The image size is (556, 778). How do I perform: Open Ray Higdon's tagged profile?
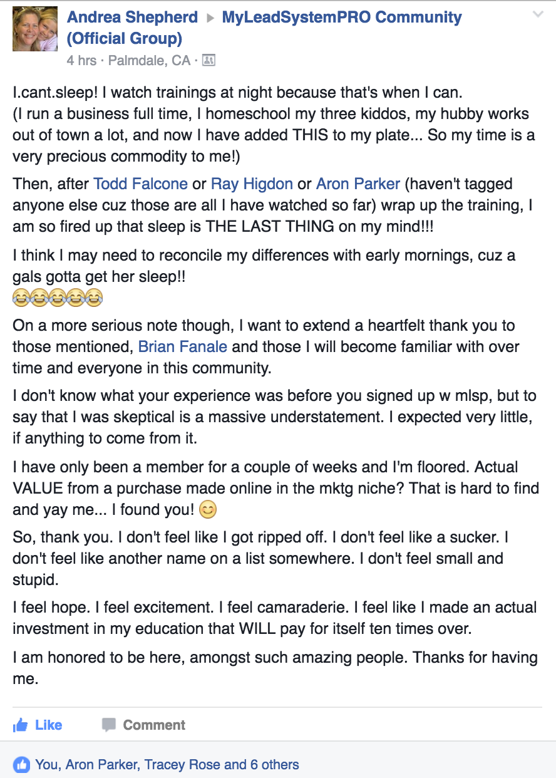252,184
